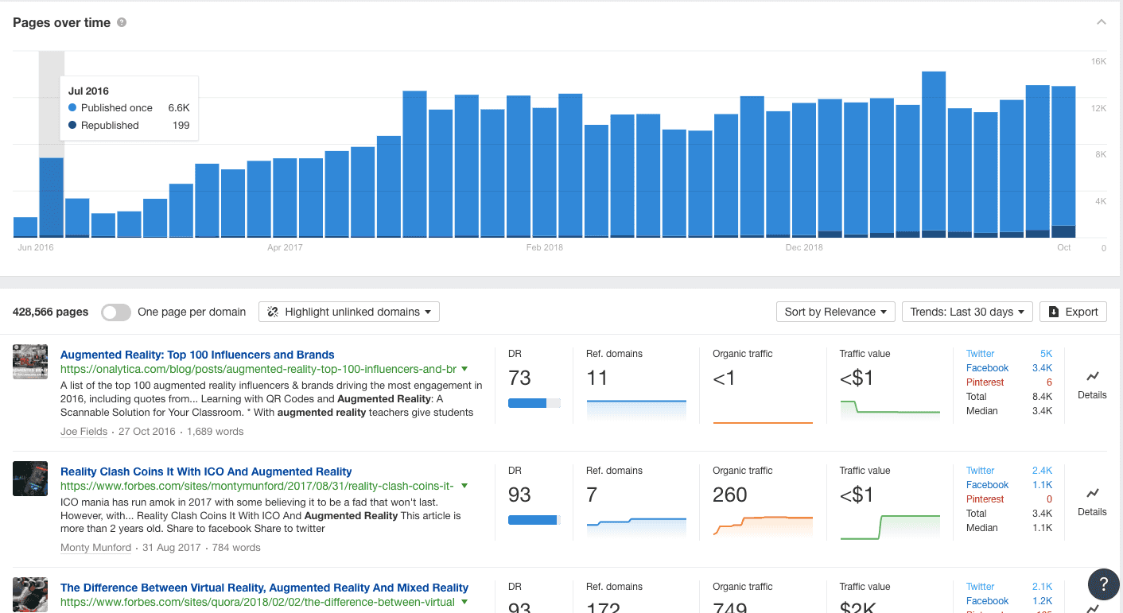Expand the onalytica URL dropdown arrow
The image size is (1123, 613).
coord(464,369)
